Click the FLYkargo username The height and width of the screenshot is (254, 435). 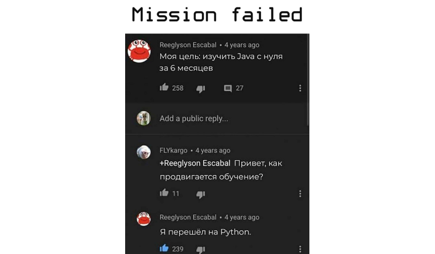(x=173, y=151)
